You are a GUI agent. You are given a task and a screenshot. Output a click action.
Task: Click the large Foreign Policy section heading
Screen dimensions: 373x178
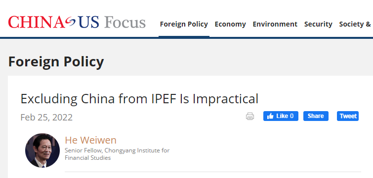tap(56, 61)
